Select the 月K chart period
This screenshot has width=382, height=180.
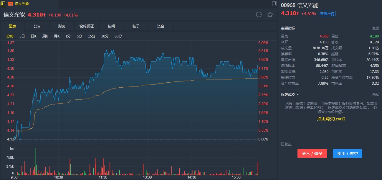click(x=57, y=36)
